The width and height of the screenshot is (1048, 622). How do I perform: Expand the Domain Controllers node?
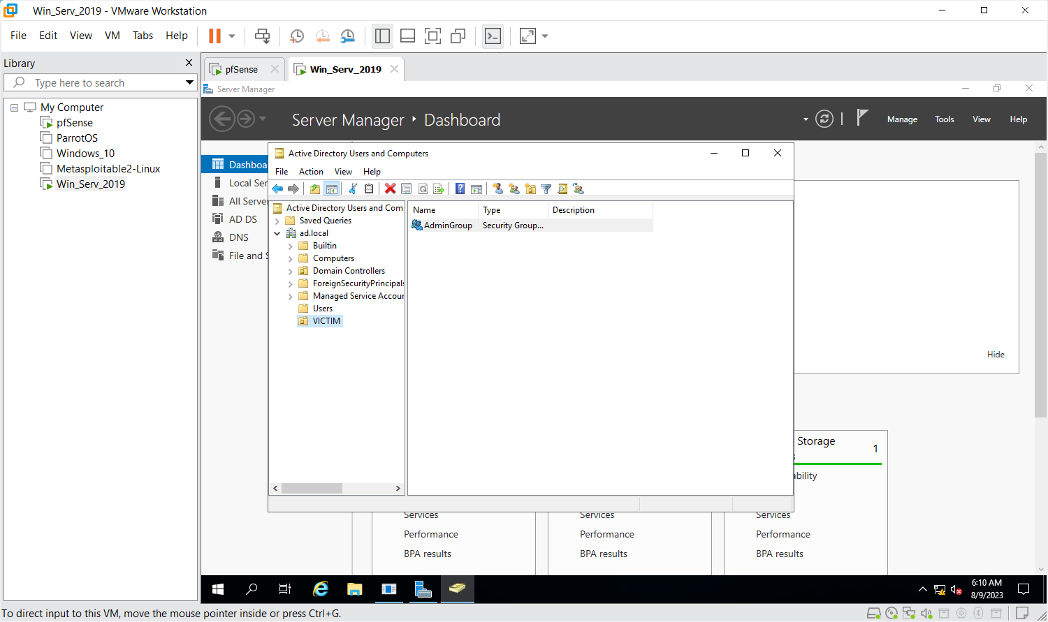click(x=291, y=271)
